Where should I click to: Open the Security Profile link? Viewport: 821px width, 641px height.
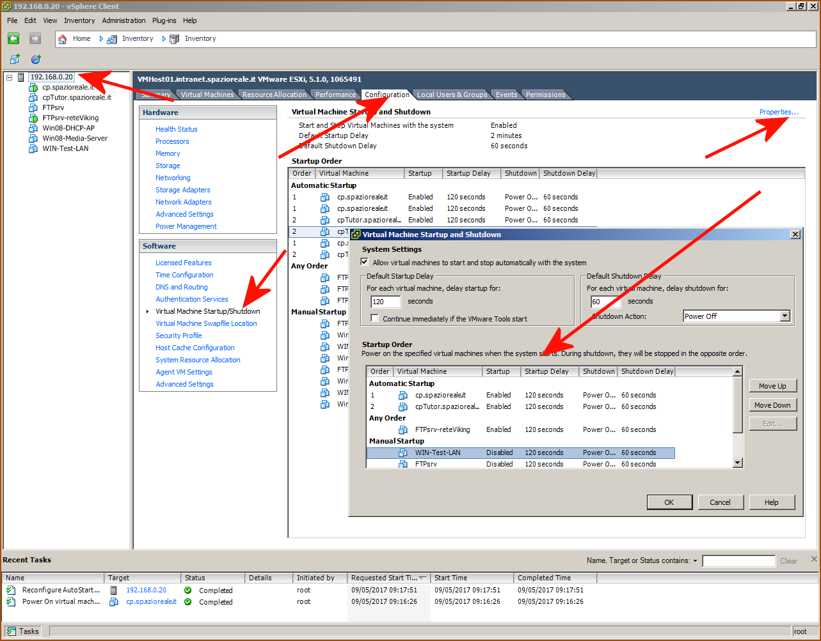tap(179, 336)
